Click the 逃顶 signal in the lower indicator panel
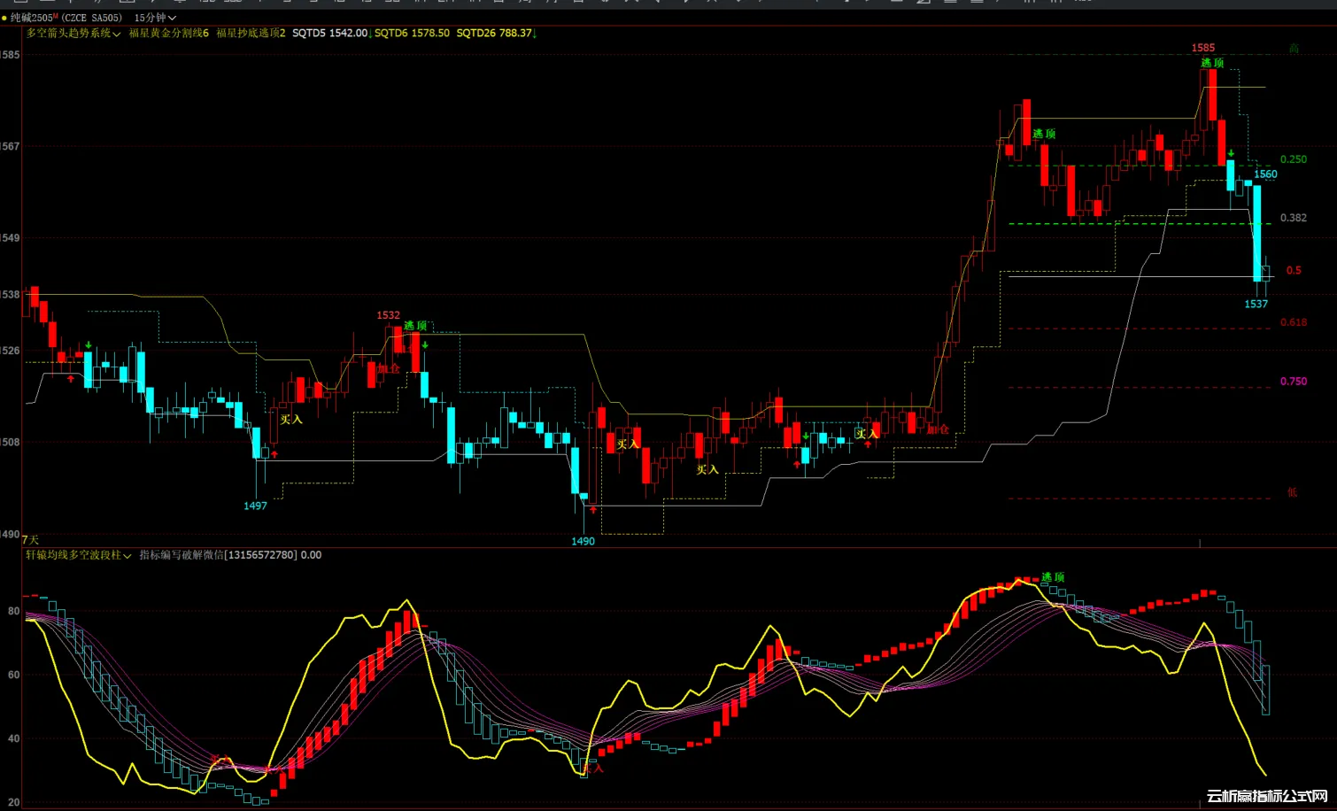This screenshot has width=1337, height=811. pos(1053,577)
